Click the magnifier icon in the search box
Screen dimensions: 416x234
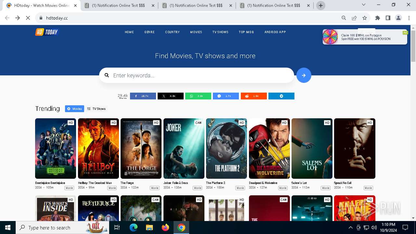pos(107,75)
